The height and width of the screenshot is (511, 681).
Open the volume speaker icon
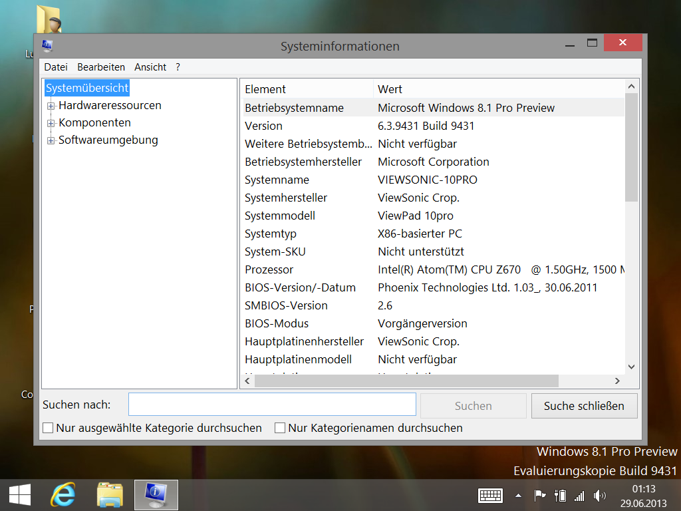click(599, 495)
